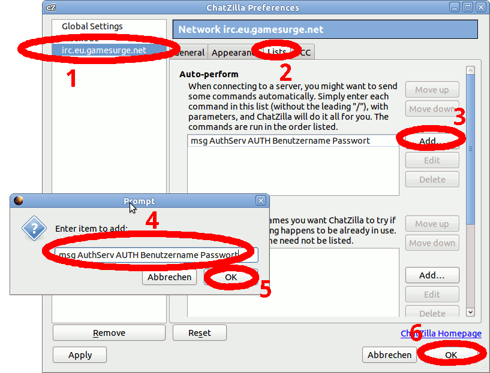Click the Apply button
Screen dimensions: 490x373
tap(80, 355)
